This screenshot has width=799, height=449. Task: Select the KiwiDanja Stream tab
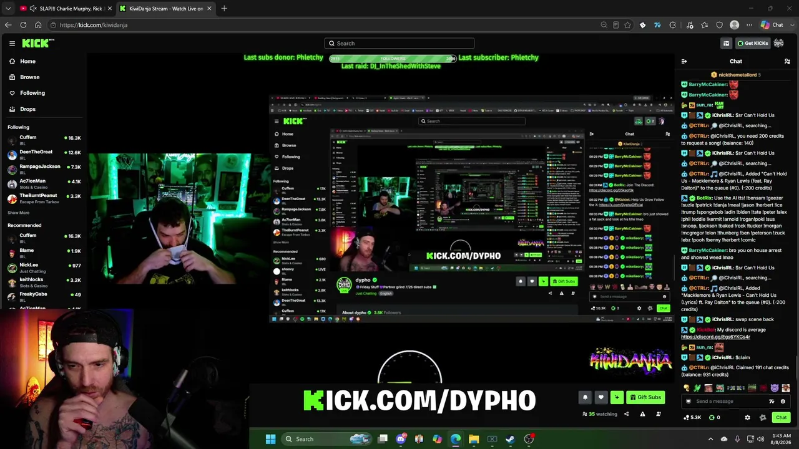pos(165,9)
